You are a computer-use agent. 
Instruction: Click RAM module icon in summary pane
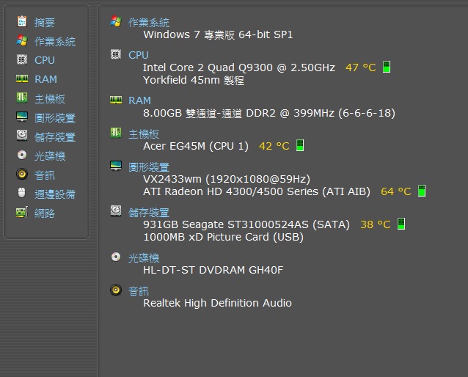point(116,100)
